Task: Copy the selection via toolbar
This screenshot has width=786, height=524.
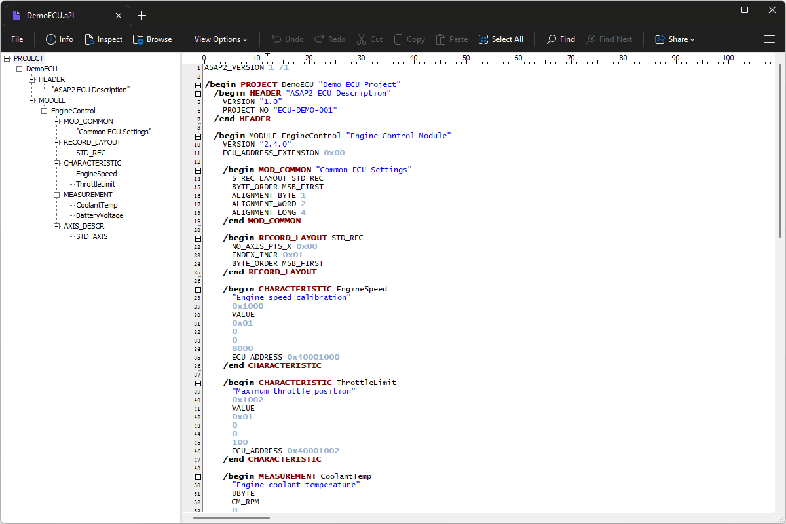Action: coord(409,39)
